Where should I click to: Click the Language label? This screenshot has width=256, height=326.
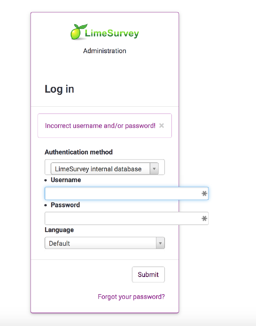tap(59, 230)
